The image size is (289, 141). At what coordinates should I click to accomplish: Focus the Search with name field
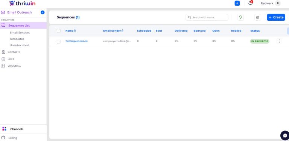coord(207,17)
